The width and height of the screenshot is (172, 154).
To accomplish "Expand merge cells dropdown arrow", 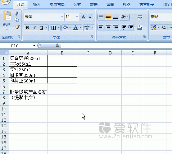I will point(144,27).
